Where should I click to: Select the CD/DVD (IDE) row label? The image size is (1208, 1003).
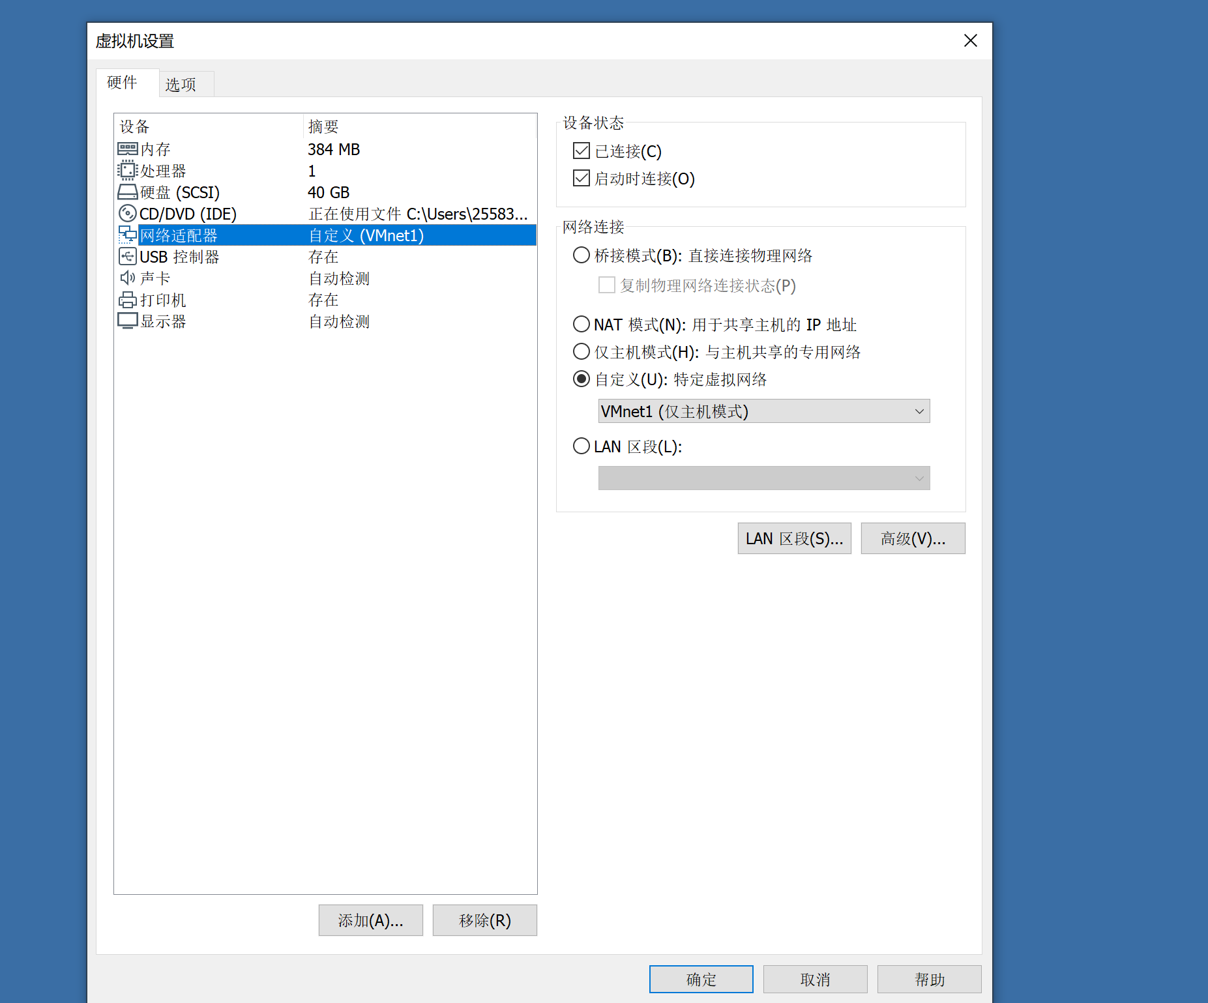188,214
